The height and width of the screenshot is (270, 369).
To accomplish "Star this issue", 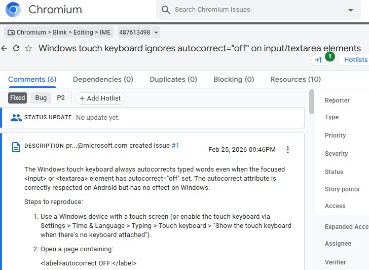I will pos(28,48).
